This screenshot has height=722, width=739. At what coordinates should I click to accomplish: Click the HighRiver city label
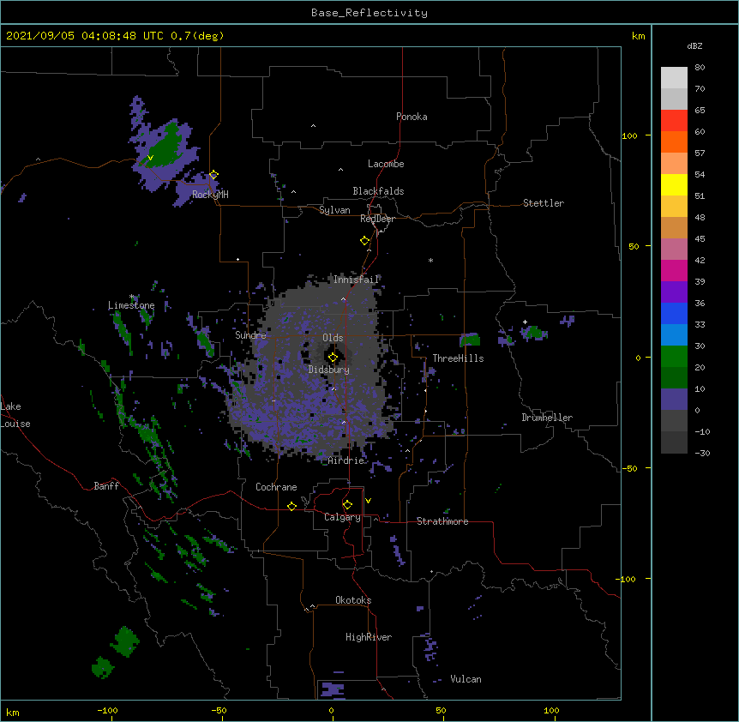tap(369, 637)
